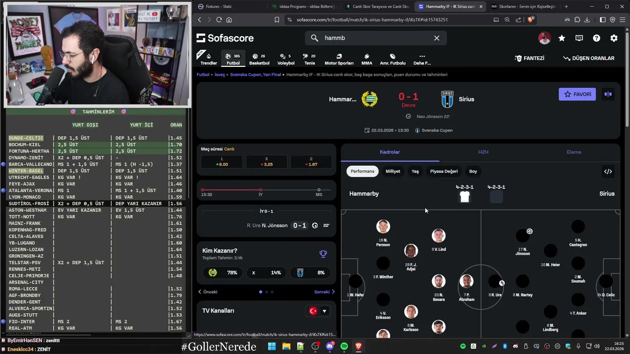The height and width of the screenshot is (354, 630).
Task: Open the user profile avatar
Action: (x=544, y=38)
